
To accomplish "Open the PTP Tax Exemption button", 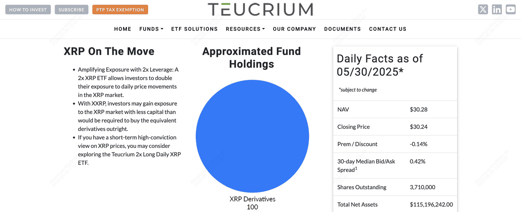I will (120, 10).
